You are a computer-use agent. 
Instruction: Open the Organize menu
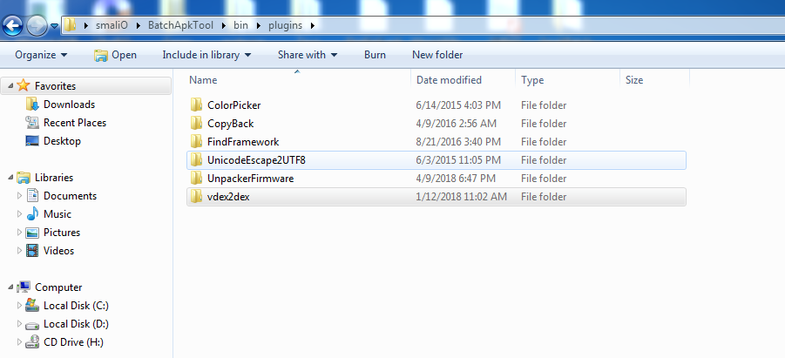(x=41, y=55)
